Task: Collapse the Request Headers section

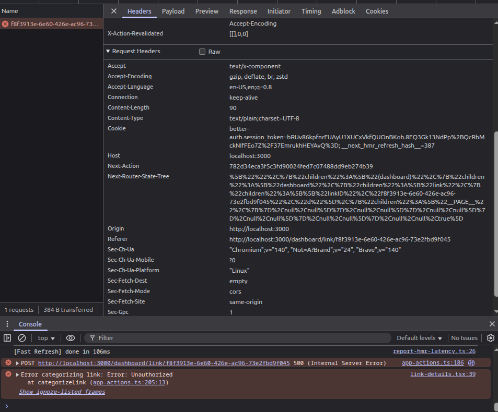Action: (x=108, y=51)
